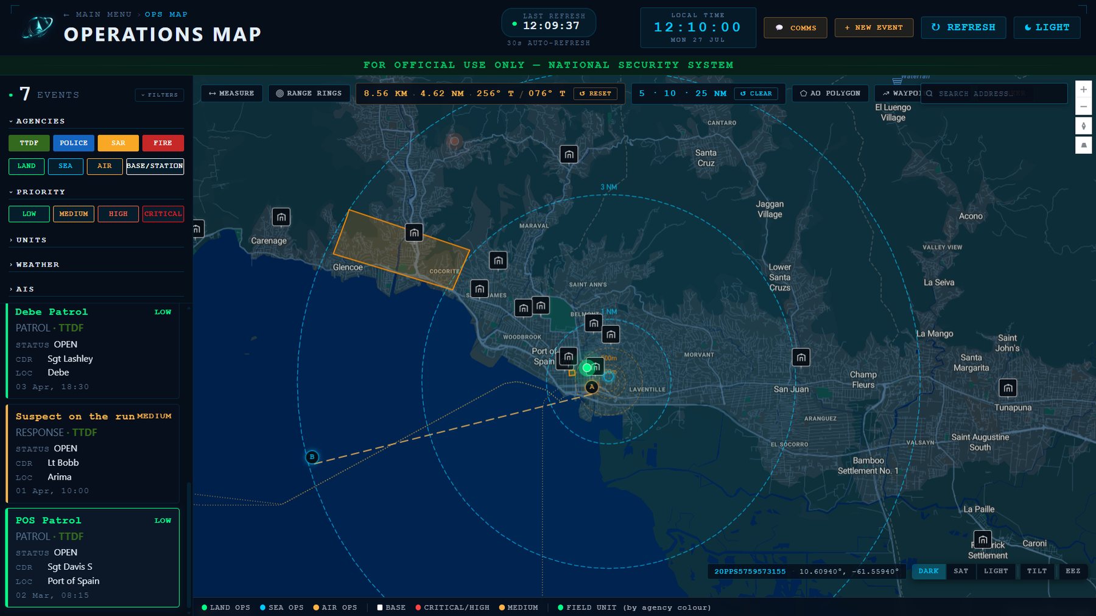The height and width of the screenshot is (616, 1096).
Task: Select the POS Patrol event card
Action: (x=93, y=558)
